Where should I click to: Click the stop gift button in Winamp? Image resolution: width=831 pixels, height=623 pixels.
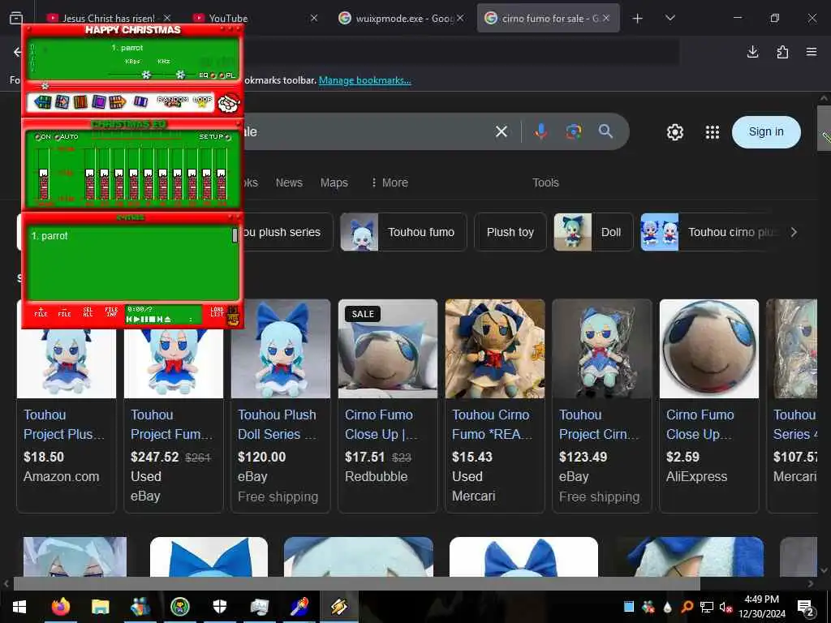pos(99,101)
